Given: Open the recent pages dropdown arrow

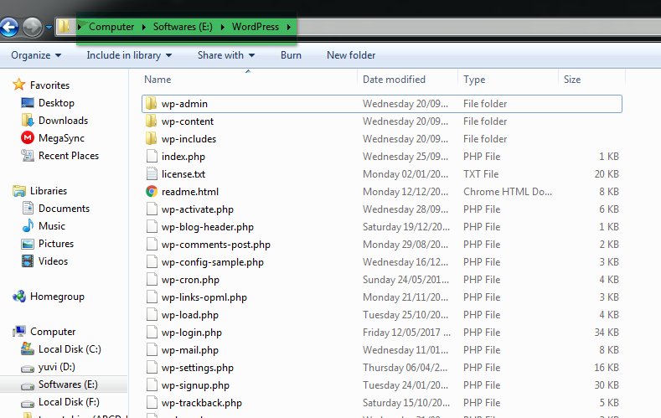Looking at the screenshot, I should tap(49, 28).
